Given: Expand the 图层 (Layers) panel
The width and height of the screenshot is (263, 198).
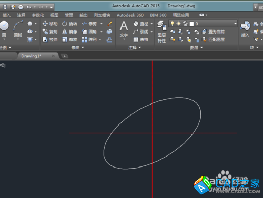Looking at the screenshot, I should click(x=196, y=47).
